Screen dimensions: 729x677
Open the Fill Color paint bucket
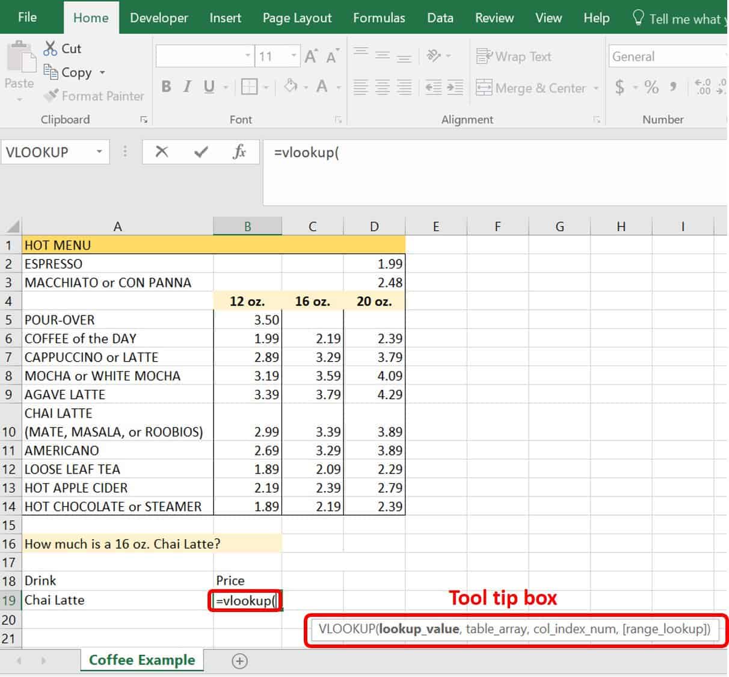click(291, 87)
